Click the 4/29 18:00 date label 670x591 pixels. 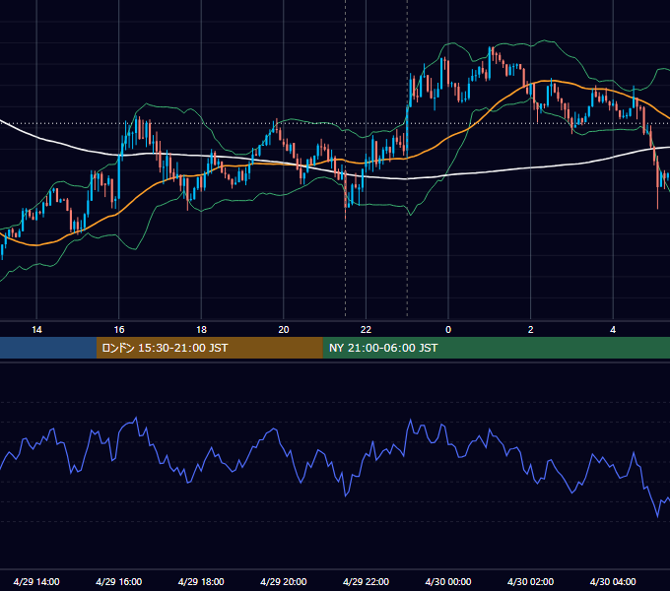pyautogui.click(x=201, y=581)
